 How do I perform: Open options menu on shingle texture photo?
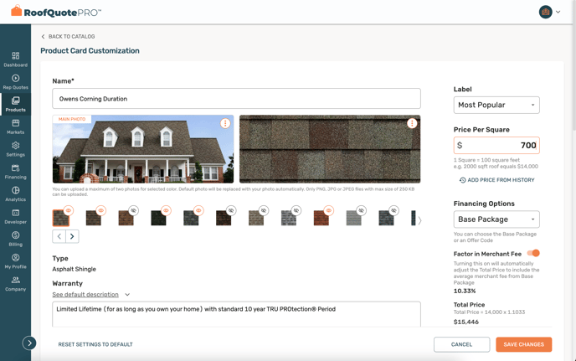(x=412, y=123)
